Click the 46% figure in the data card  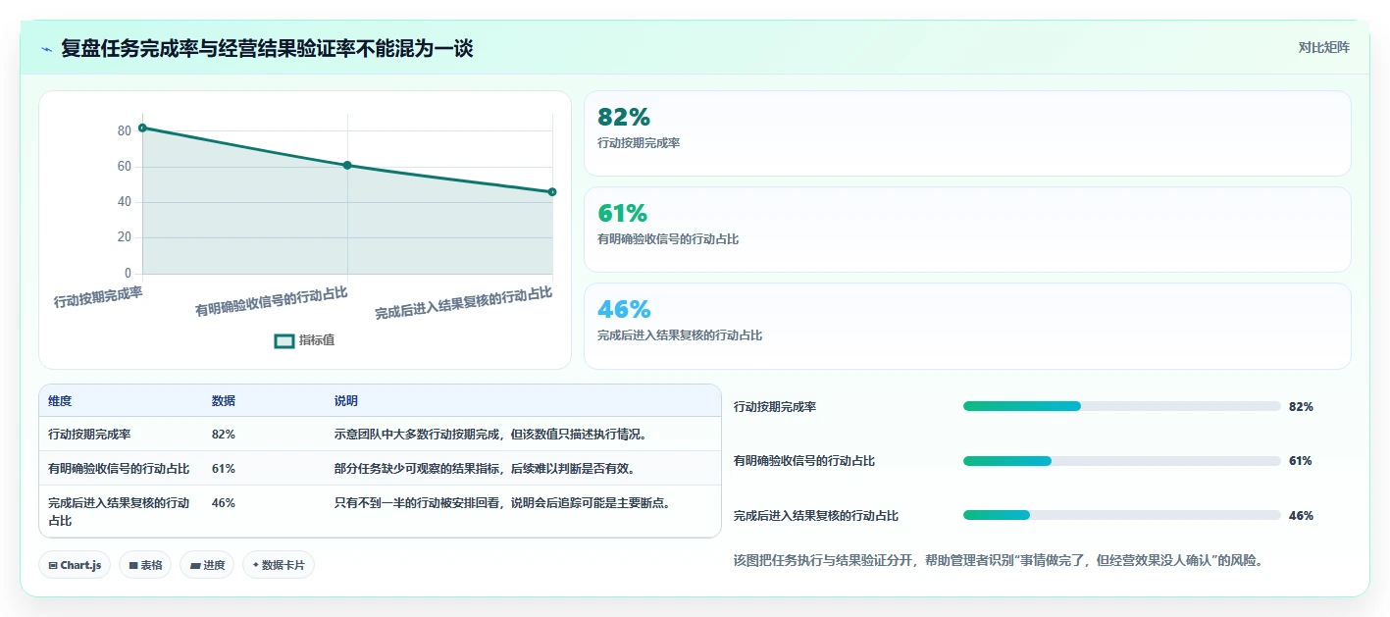(624, 310)
